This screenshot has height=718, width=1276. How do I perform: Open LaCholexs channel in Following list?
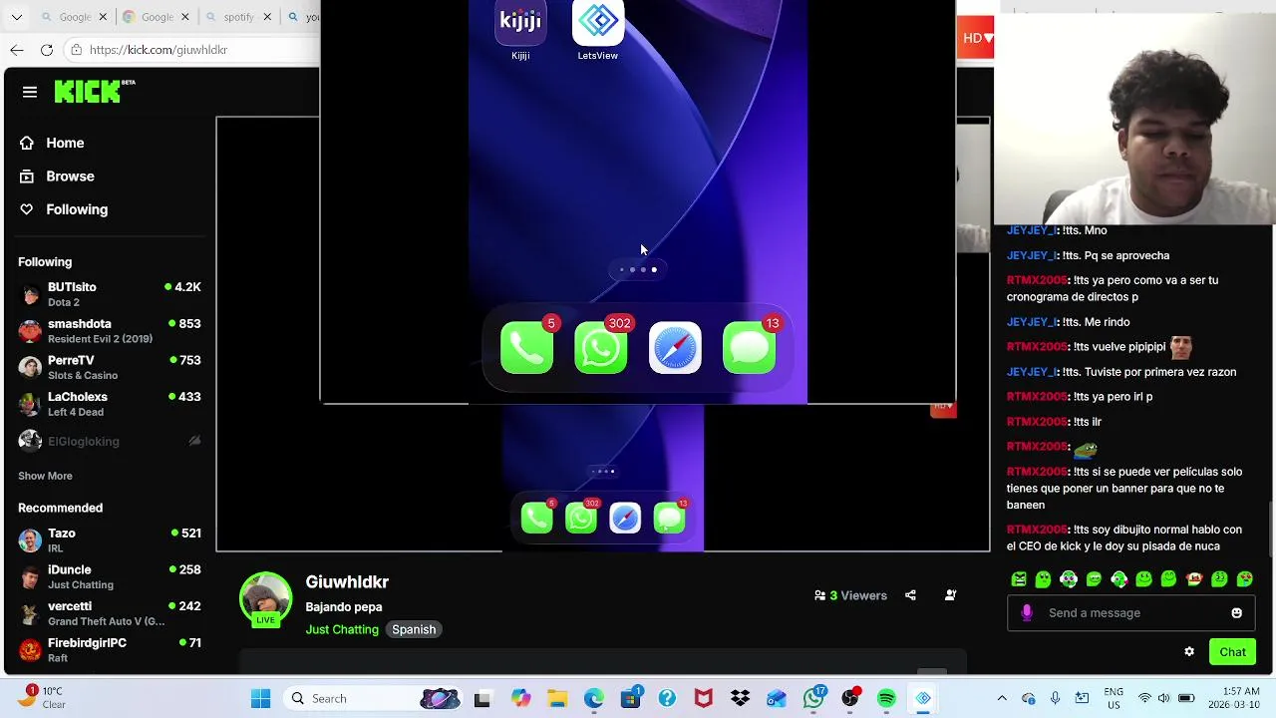coord(110,404)
